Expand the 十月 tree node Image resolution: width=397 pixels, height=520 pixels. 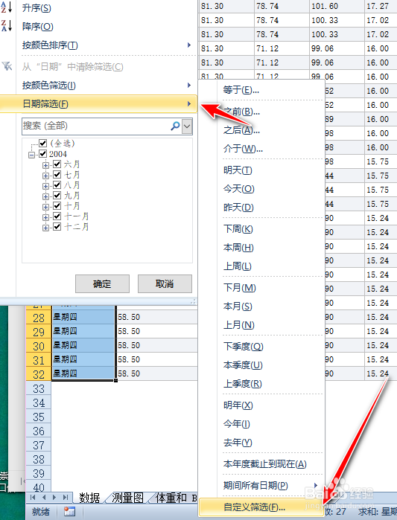coord(46,207)
